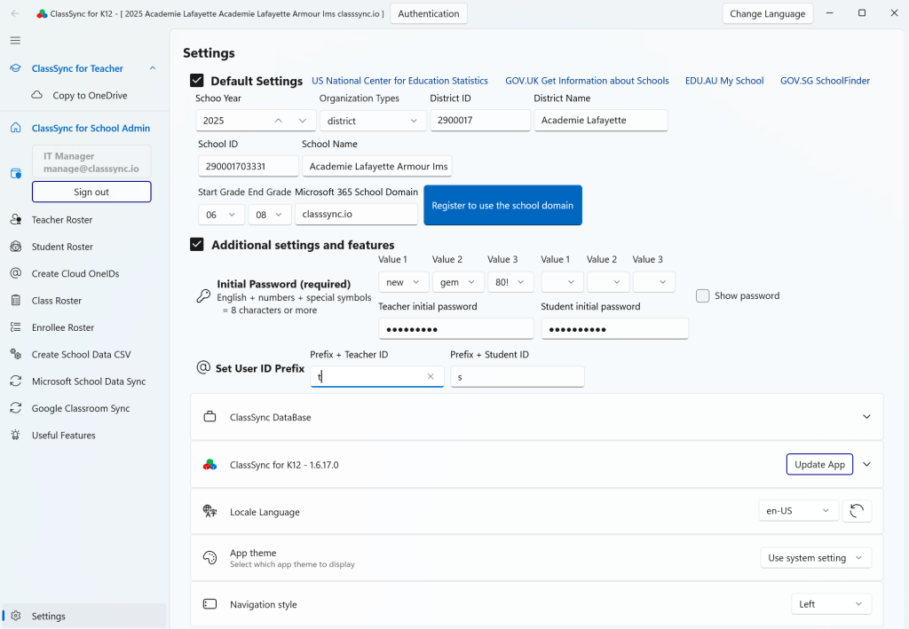Expand the ClassSync DataBase section
Viewport: 909px width, 629px height.
pos(866,417)
